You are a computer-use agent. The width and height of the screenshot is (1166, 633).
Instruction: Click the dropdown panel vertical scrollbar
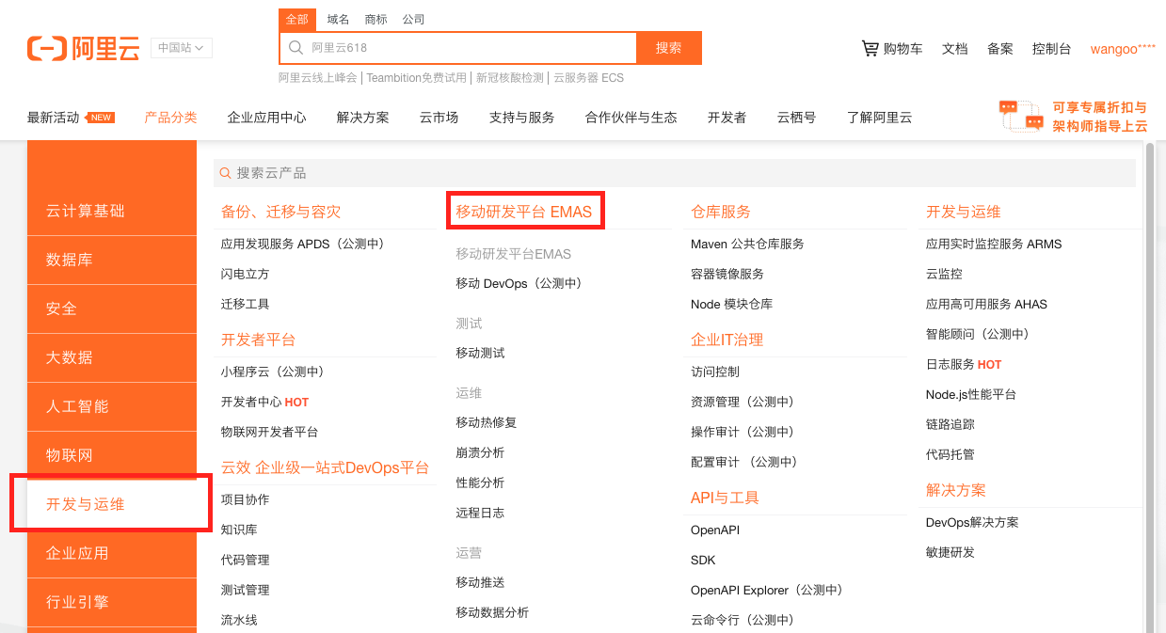(1148, 387)
